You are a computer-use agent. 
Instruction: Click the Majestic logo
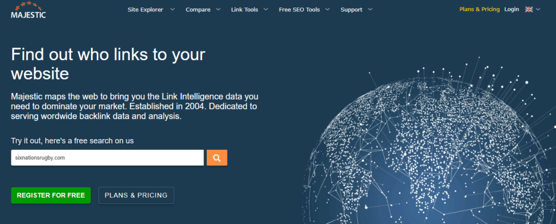[28, 10]
